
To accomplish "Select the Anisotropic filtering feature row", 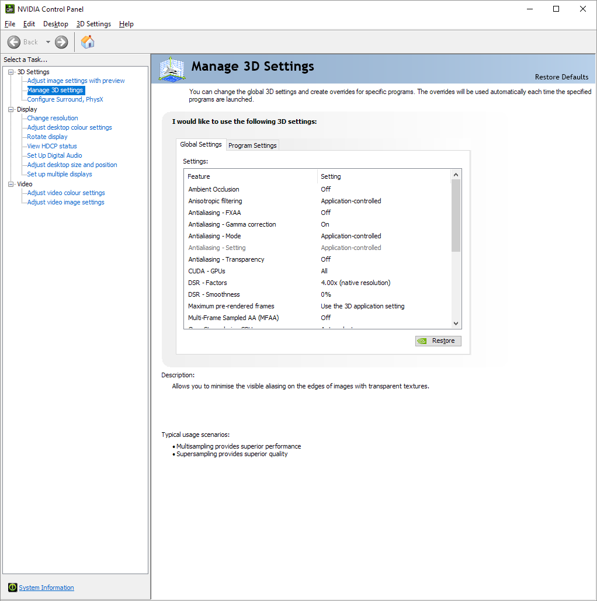I will coord(317,201).
